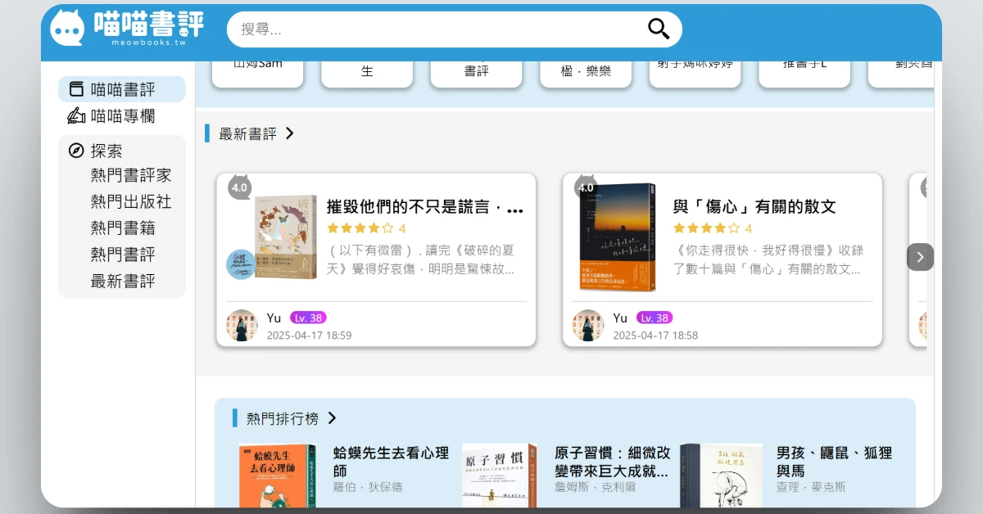Image resolution: width=983 pixels, height=514 pixels.
Task: Open 你走得很快 book cover thumbnail
Action: 618,237
